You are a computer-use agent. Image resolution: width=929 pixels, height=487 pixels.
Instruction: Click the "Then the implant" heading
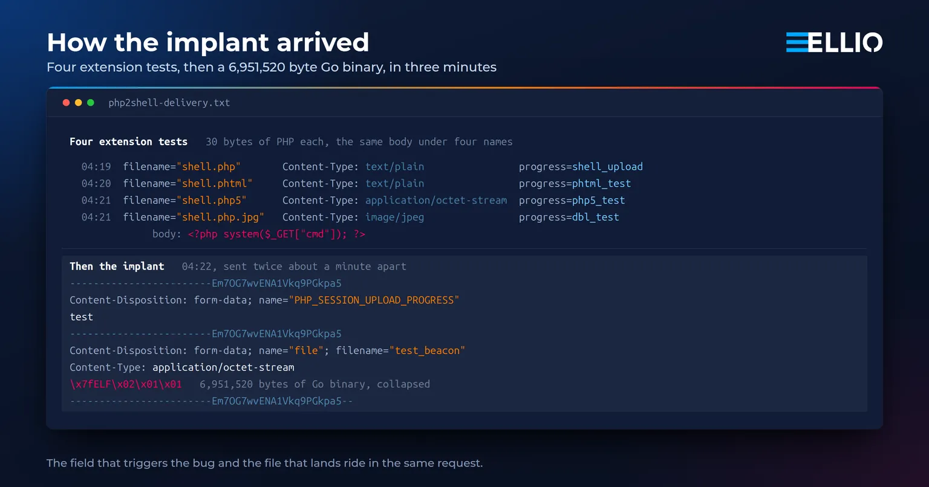coord(117,266)
